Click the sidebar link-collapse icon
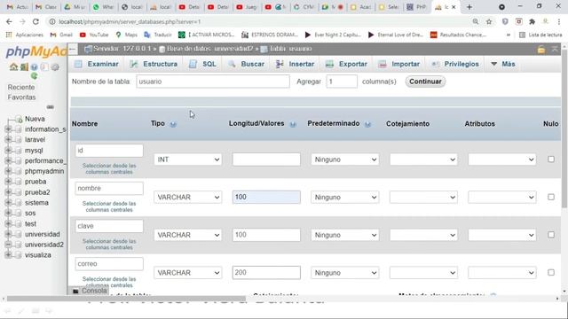This screenshot has width=568, height=319. click(50, 107)
